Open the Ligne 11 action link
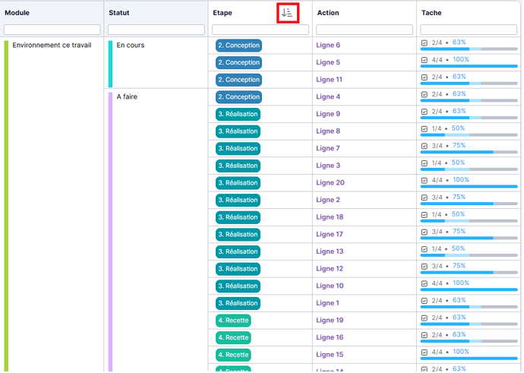 click(330, 80)
